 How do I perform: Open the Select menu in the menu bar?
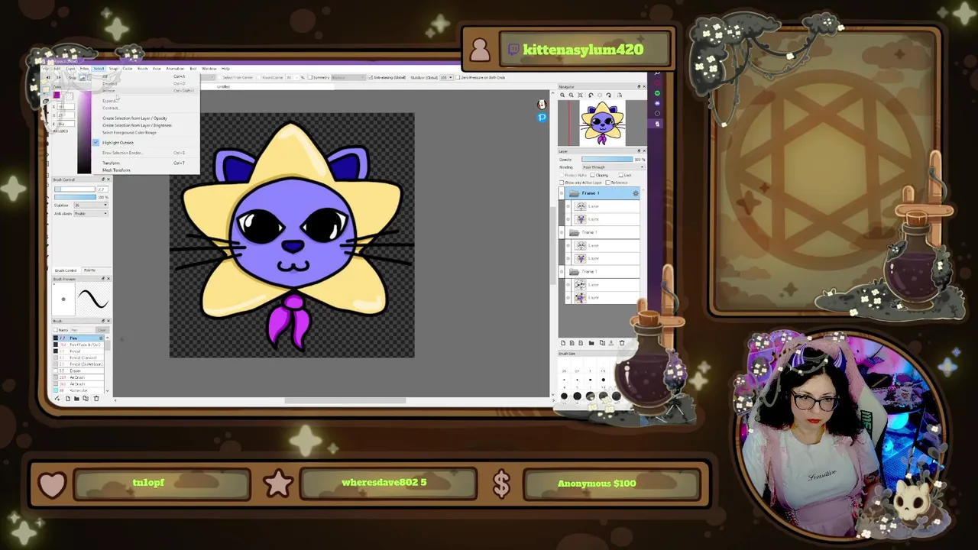pos(99,69)
